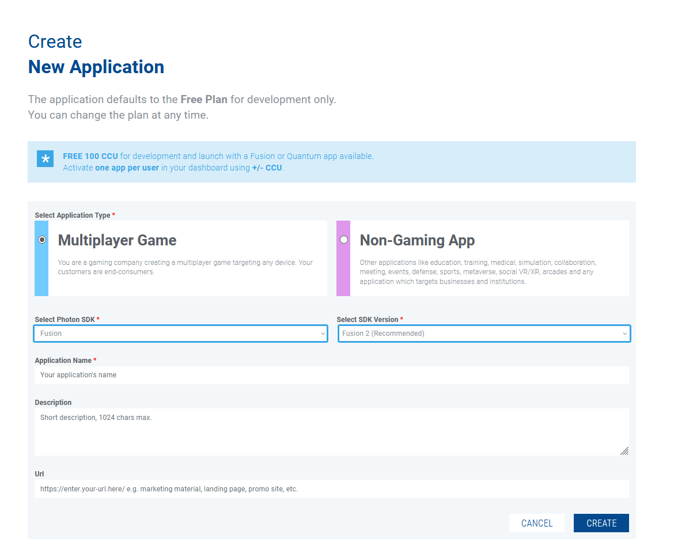Click the 'Application Name' label

pos(63,361)
